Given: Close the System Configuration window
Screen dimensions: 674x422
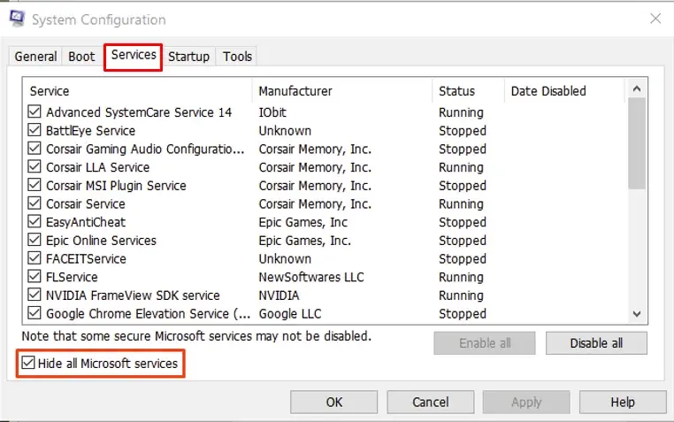Looking at the screenshot, I should pos(655,19).
